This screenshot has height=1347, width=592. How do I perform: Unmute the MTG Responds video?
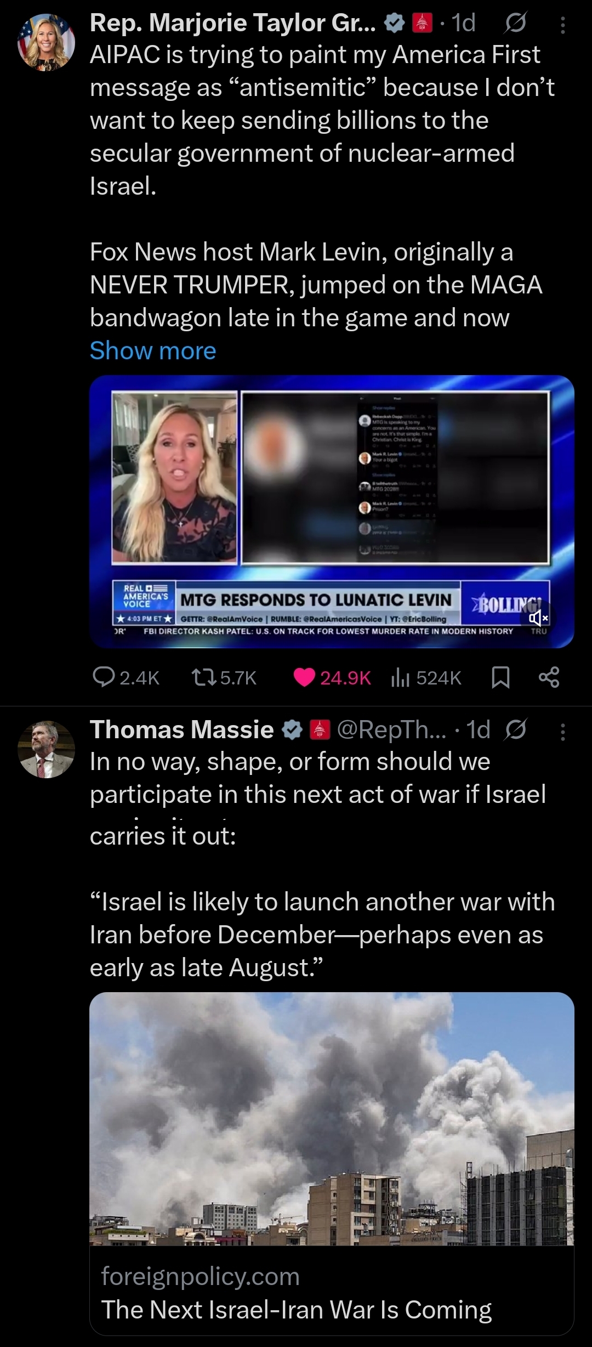[538, 619]
